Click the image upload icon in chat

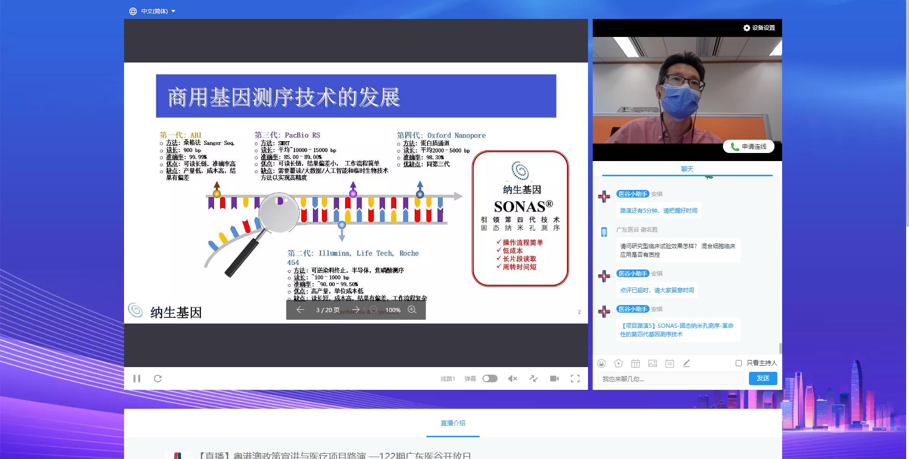tap(652, 363)
